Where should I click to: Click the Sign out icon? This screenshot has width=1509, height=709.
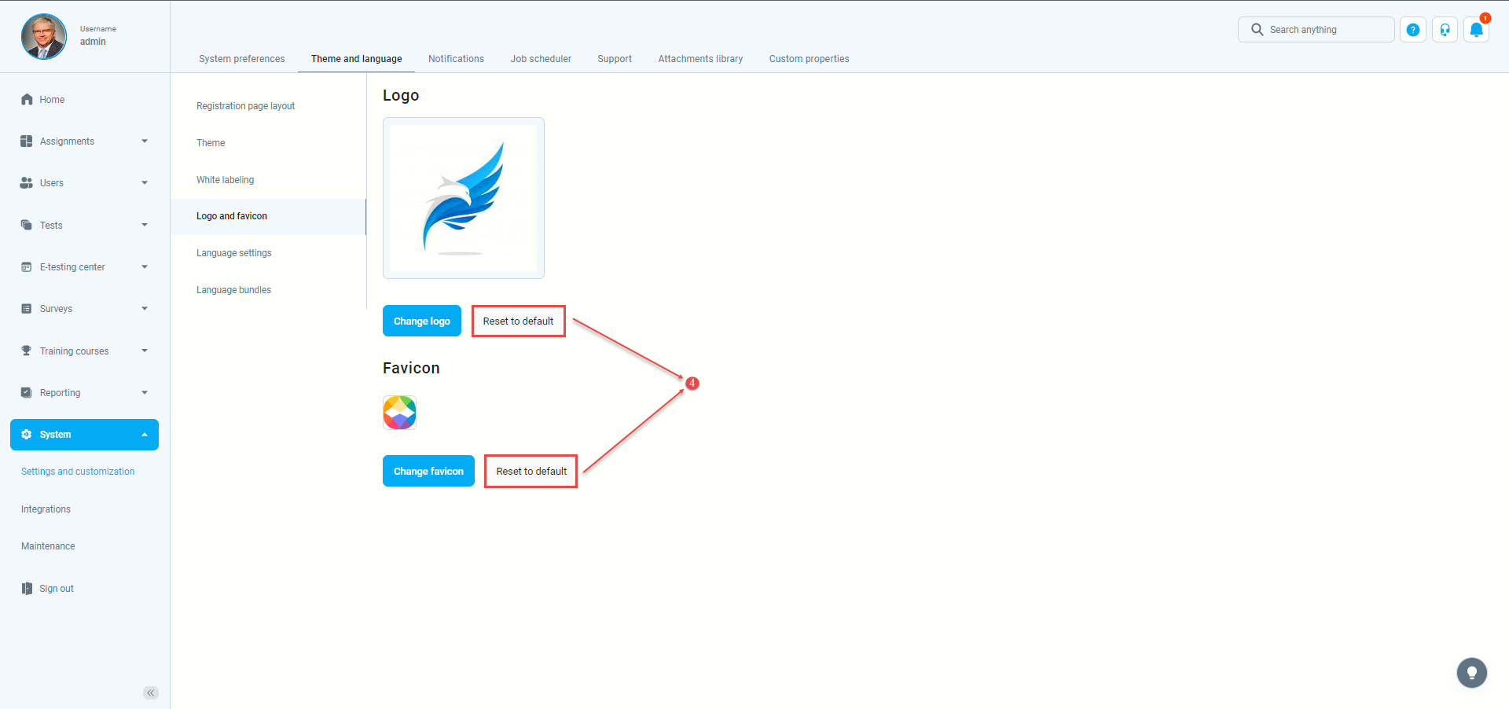[x=27, y=589]
